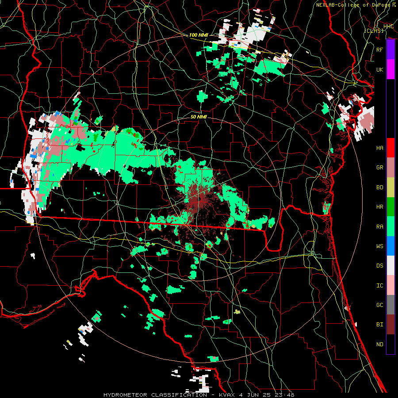Click the ND legend label

point(380,344)
